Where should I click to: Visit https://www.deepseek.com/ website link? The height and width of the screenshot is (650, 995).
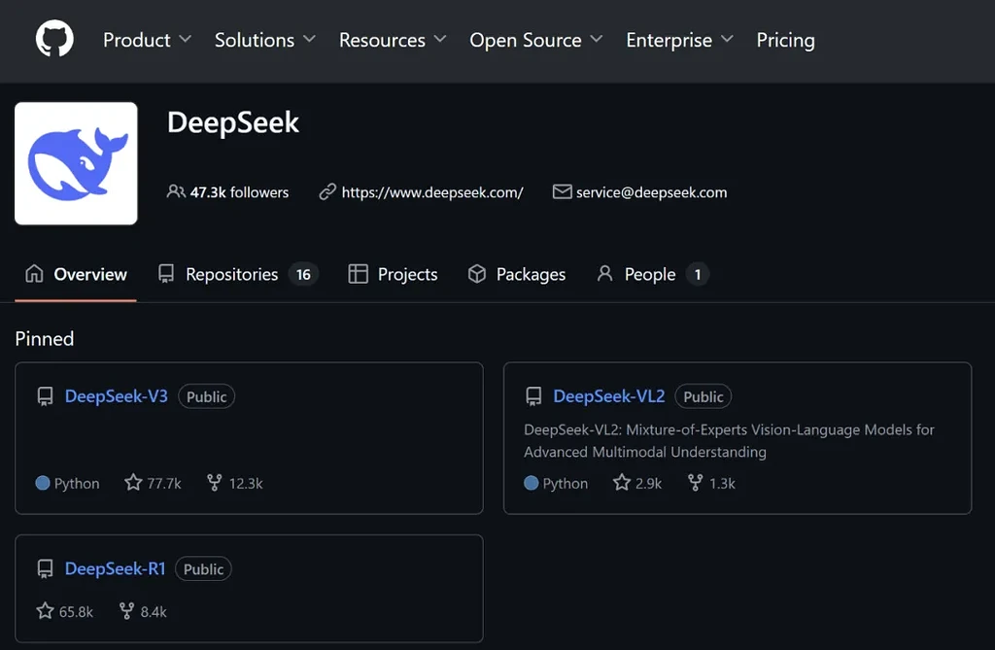(433, 191)
